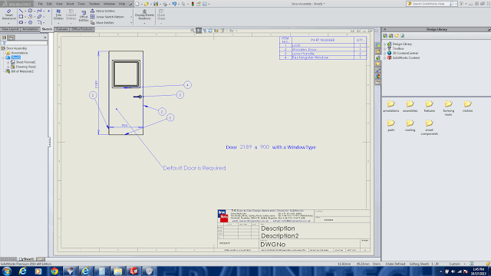Click Add File Location icon in Design Library

390,36
